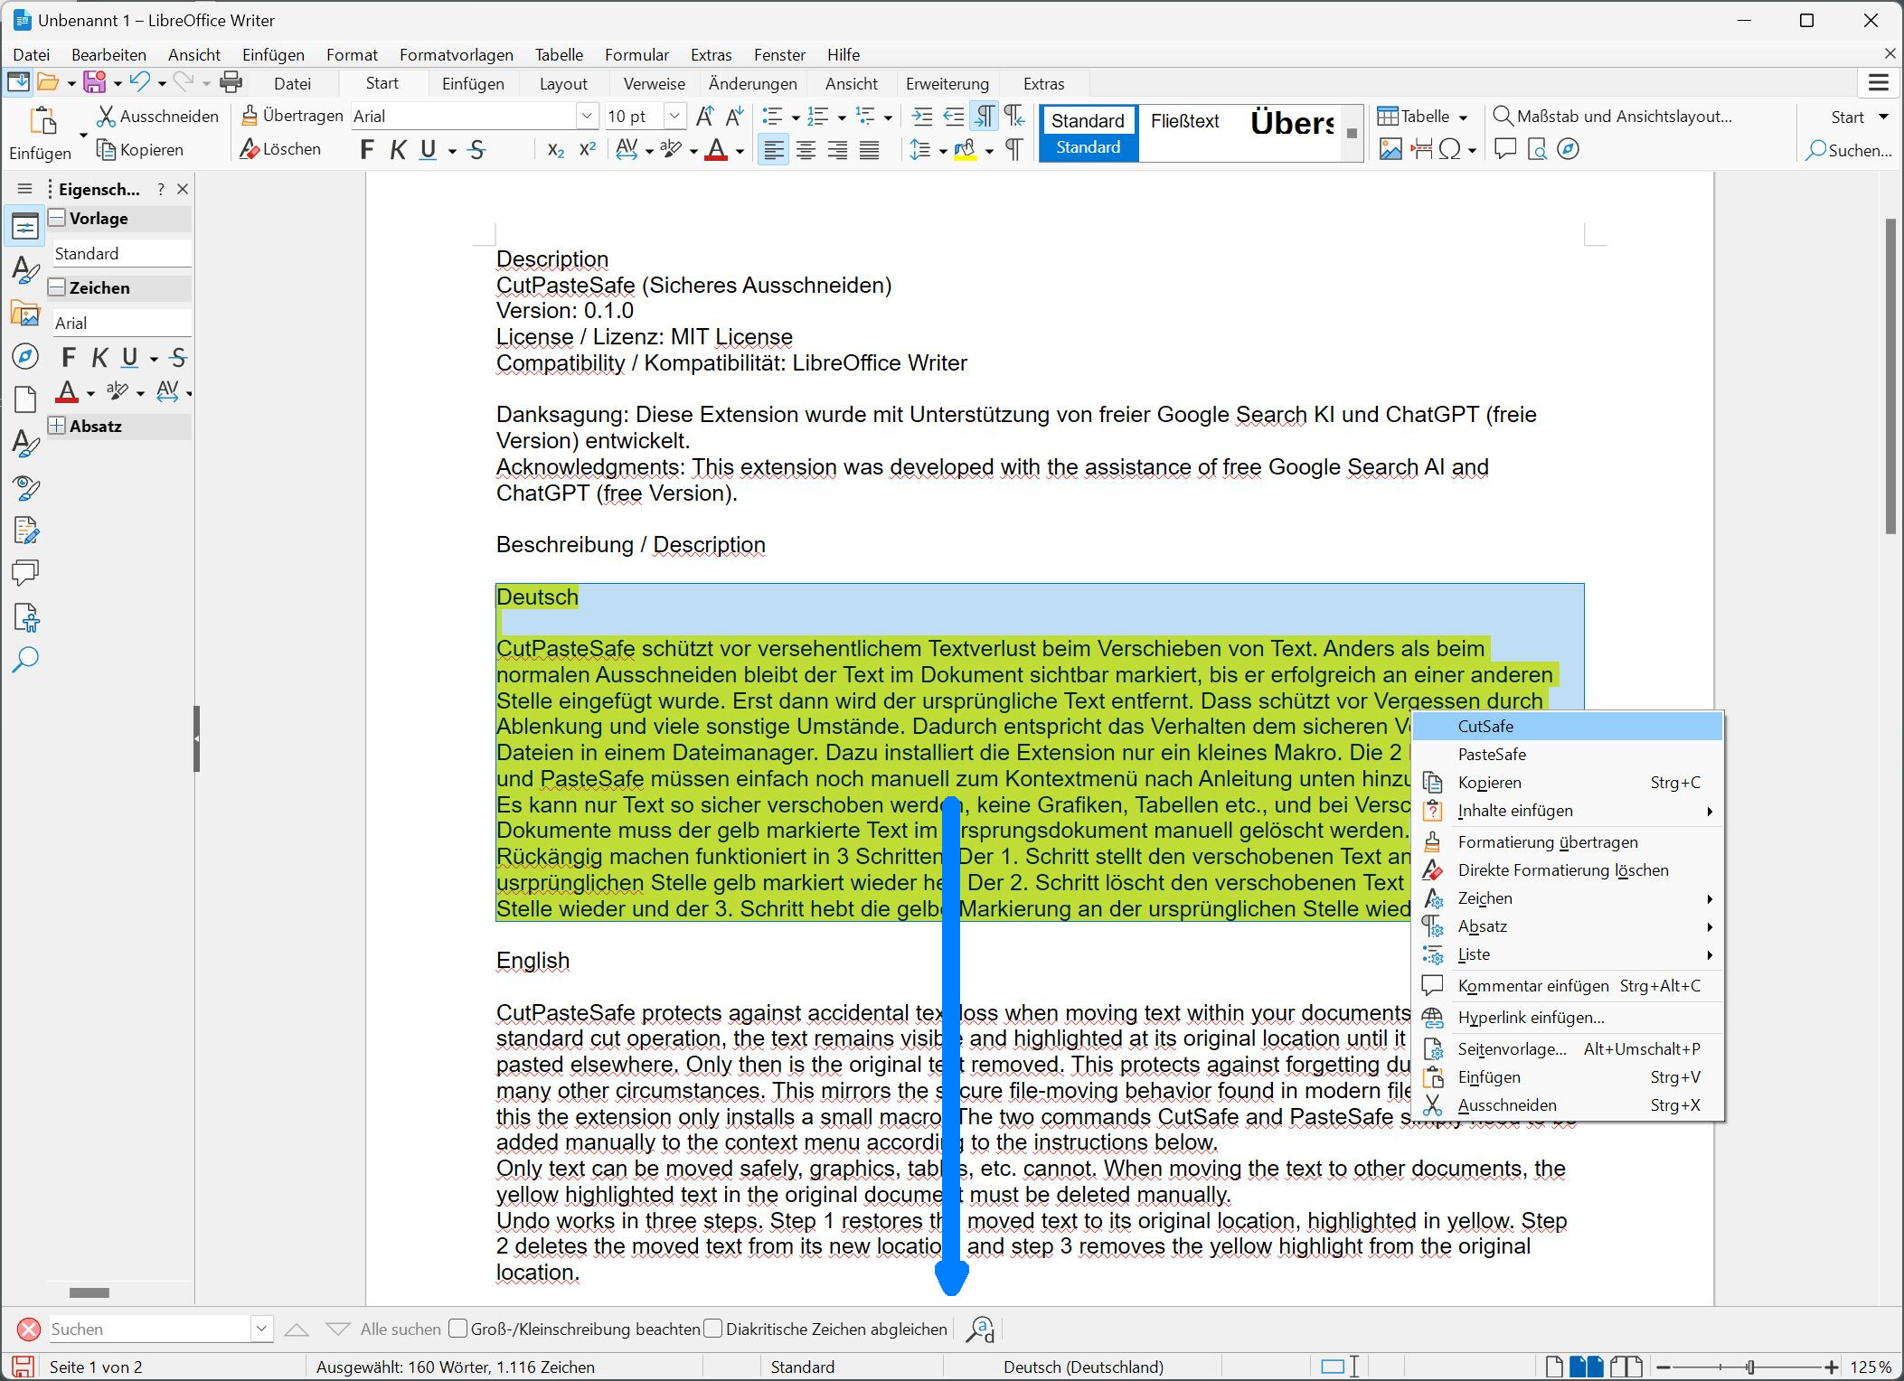Click Suchen... button in ribbon
This screenshot has height=1381, width=1904.
(1848, 150)
